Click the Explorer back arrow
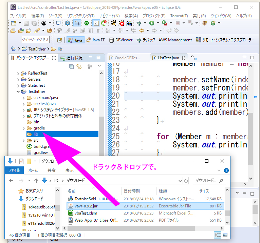260x243 pixels. tap(11, 181)
